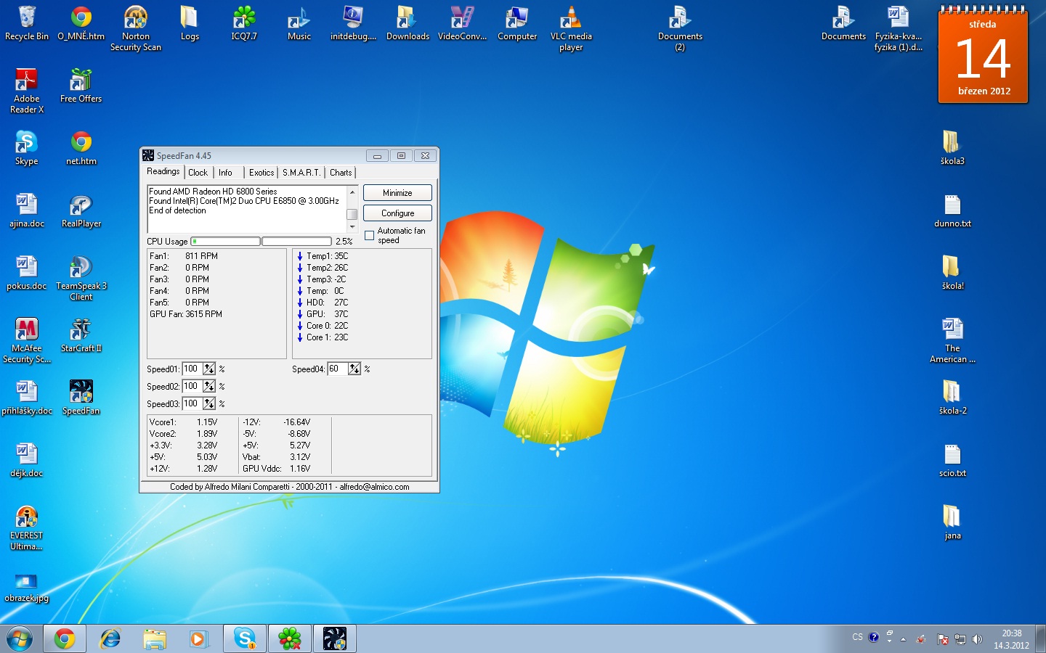
Task: Open the Computer shortcut on desktop
Action: click(517, 23)
